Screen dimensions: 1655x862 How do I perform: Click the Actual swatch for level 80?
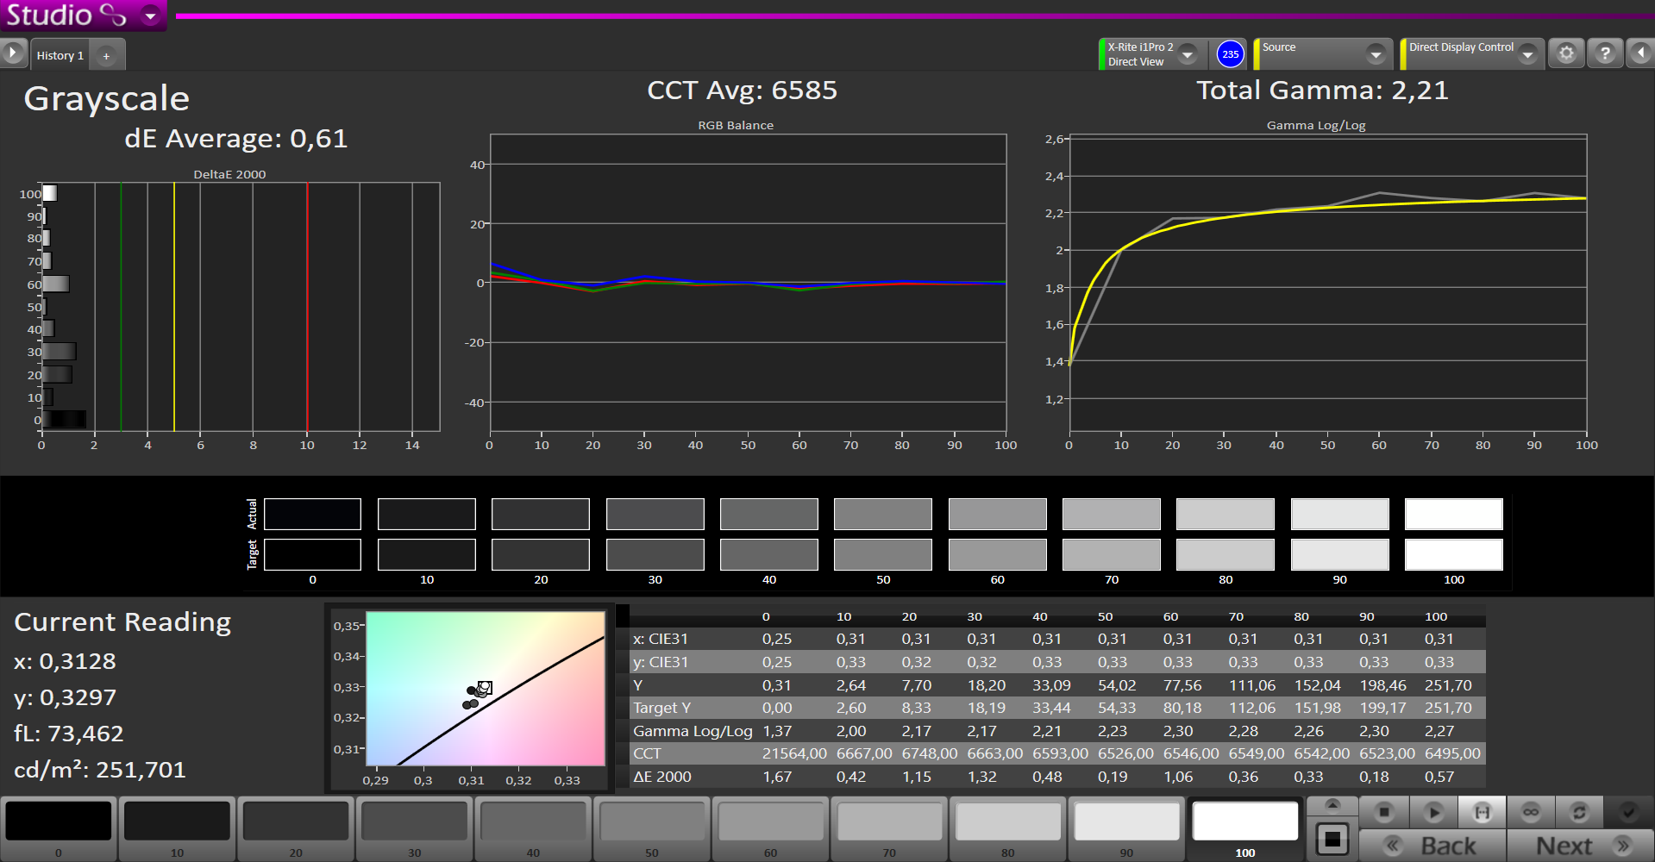(1226, 514)
